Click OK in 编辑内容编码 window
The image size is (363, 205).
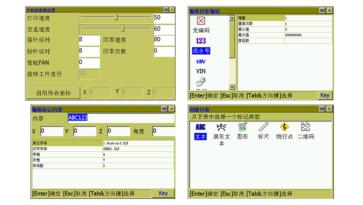tap(322, 11)
